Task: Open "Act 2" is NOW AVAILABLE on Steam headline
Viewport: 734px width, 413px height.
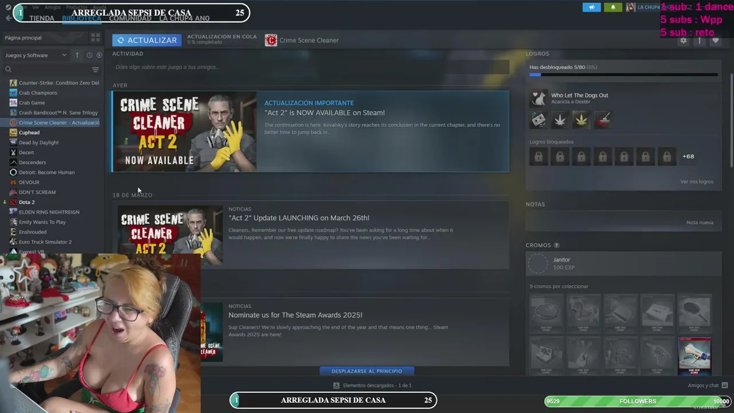Action: click(324, 113)
